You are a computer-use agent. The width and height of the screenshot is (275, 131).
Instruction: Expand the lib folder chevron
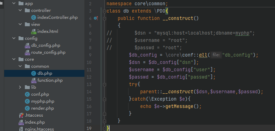(20, 87)
